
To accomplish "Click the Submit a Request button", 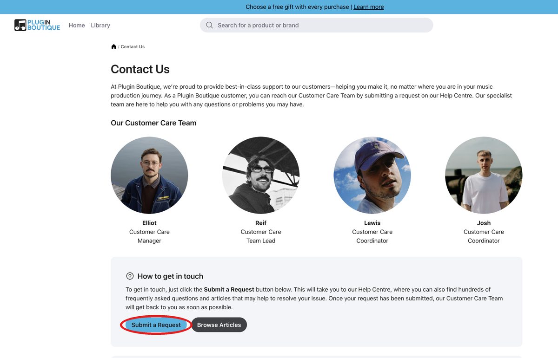I will 156,325.
